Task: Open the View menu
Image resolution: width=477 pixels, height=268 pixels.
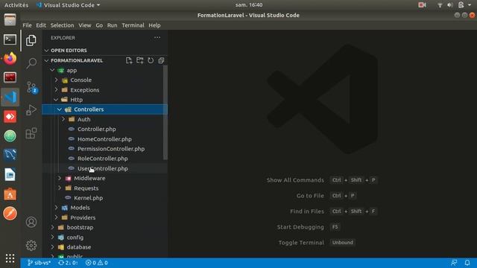Action: click(x=85, y=25)
